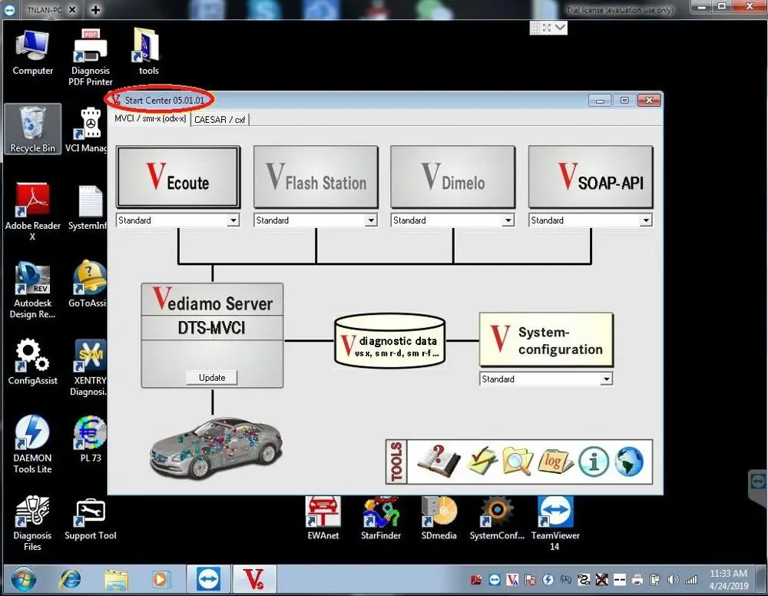Close the TNLAN-PC session tab

point(72,9)
